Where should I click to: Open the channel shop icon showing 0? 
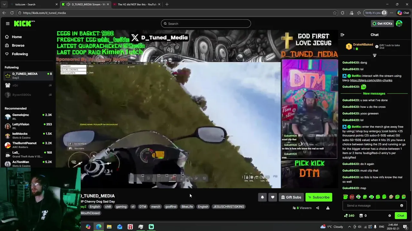pyautogui.click(x=363, y=216)
